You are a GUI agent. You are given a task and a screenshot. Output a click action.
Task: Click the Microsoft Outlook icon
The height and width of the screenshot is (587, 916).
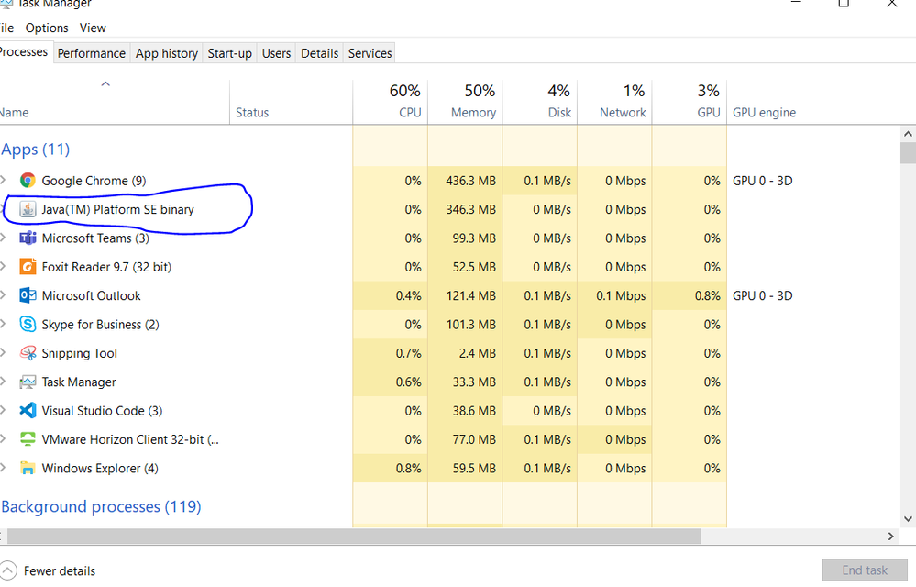click(x=28, y=295)
